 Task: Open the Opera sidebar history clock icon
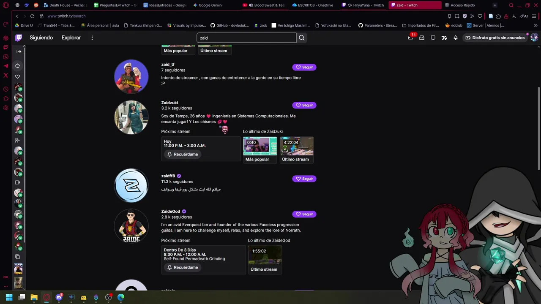[6, 89]
